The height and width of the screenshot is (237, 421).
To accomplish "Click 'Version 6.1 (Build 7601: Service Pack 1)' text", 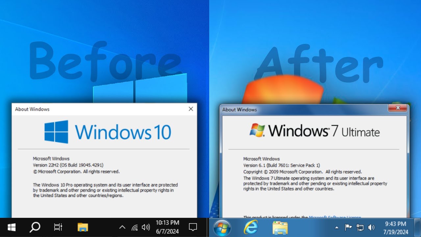I will [282, 165].
